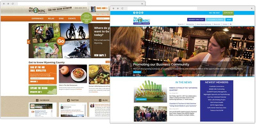The image size is (256, 124).
Task: Click VIEW MAPS on the brown slider panel
Action: pyautogui.click(x=100, y=55)
